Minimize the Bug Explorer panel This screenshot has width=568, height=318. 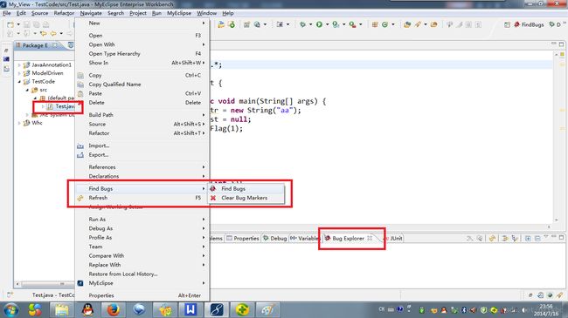tap(553, 237)
